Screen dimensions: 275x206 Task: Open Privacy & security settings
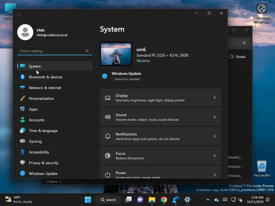(55, 163)
